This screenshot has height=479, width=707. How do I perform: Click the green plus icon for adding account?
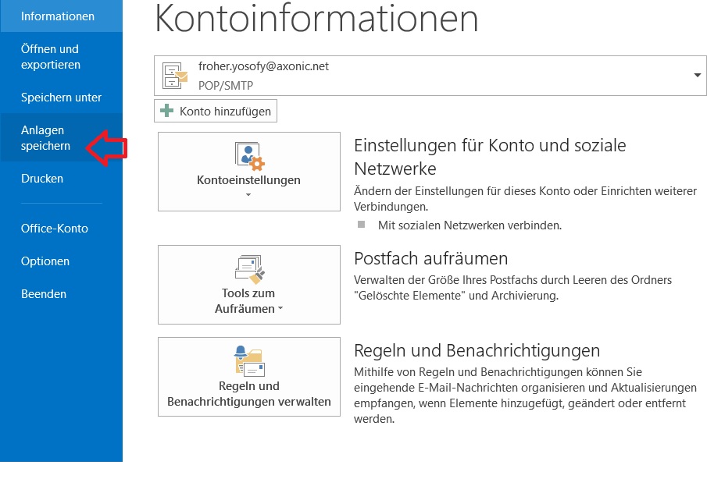[167, 111]
